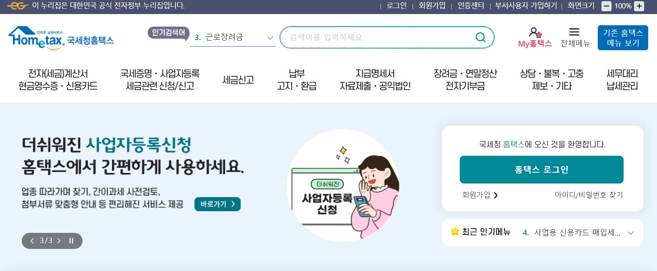Viewport: 657px width, 271px height.
Task: Open the 전체메뉴 hamburger icon
Action: point(574,32)
